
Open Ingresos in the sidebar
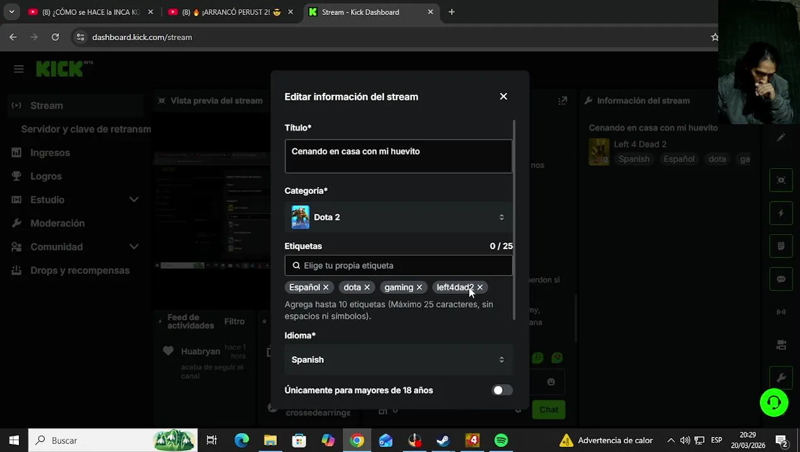tap(50, 153)
